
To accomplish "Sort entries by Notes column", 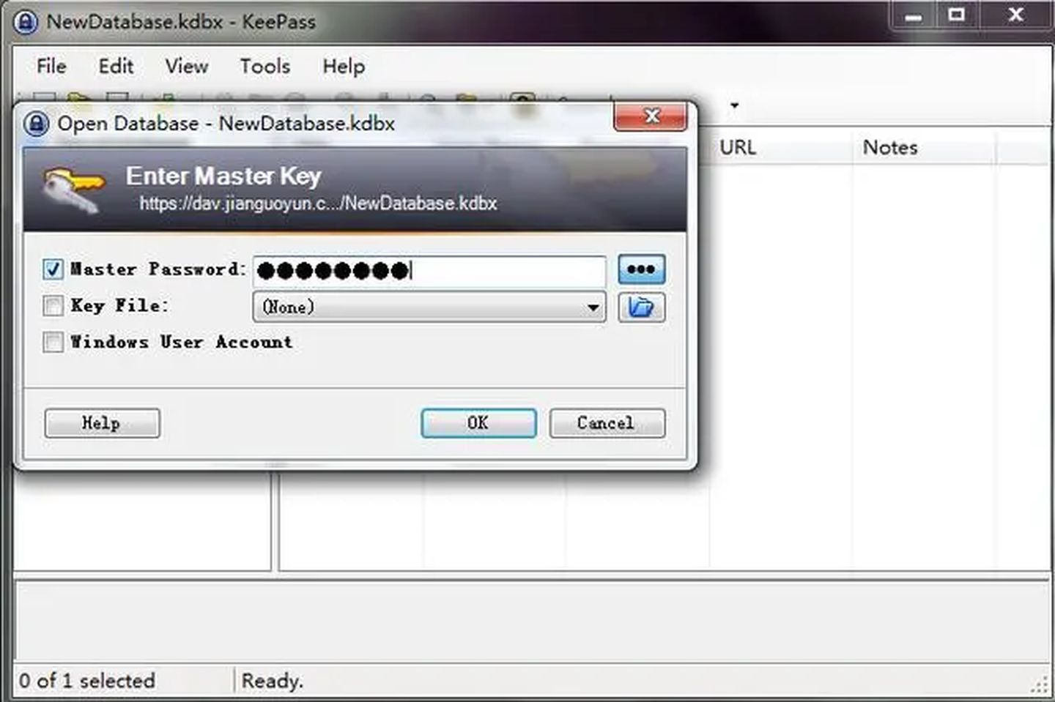I will (x=923, y=147).
